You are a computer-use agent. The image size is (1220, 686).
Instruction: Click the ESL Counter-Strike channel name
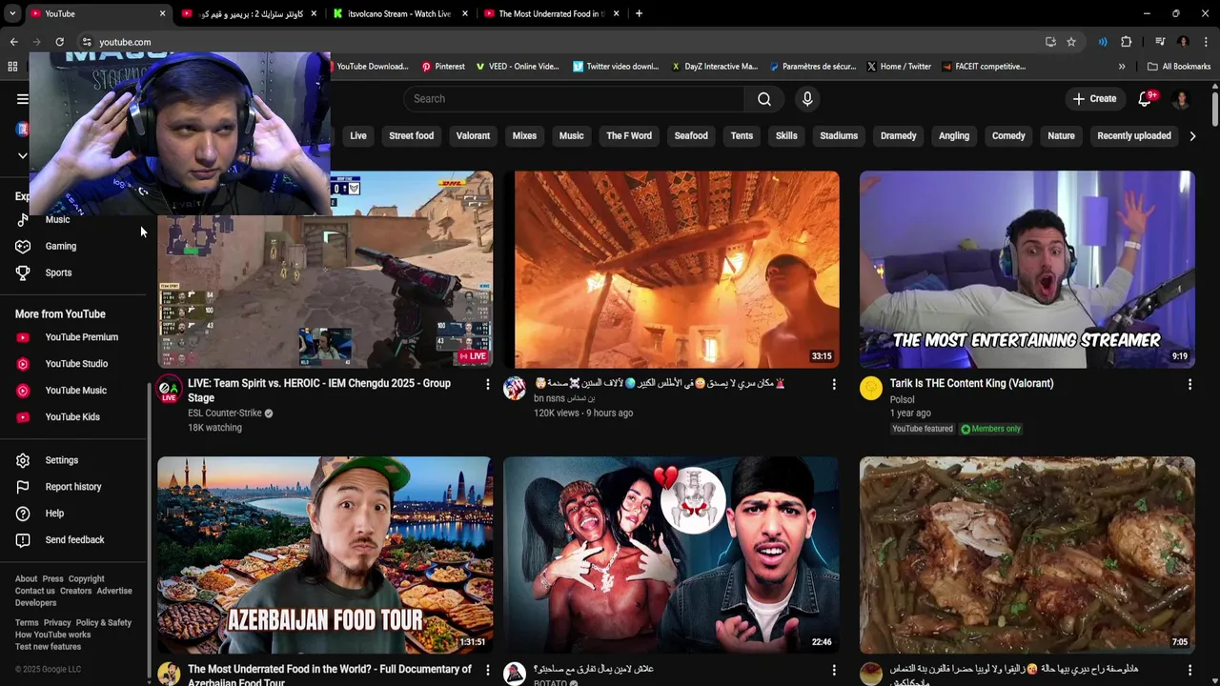coord(225,414)
